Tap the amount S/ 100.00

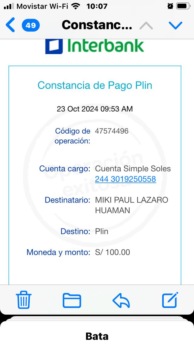tap(112, 252)
